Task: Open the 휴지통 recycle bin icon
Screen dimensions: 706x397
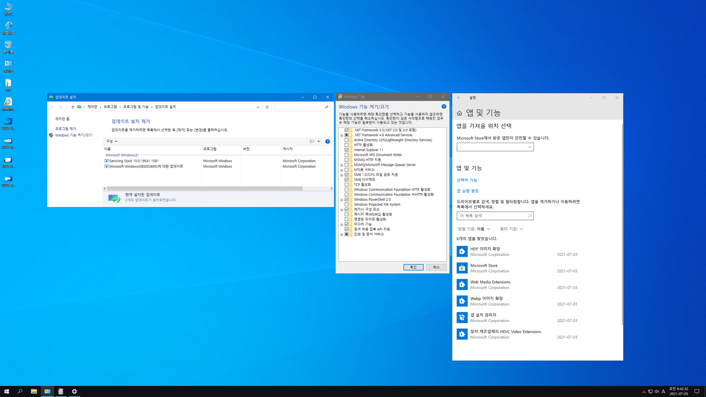Action: click(8, 47)
